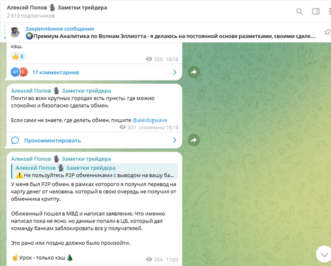Open channel info from header title
The width and height of the screenshot is (331, 266).
pos(57,7)
